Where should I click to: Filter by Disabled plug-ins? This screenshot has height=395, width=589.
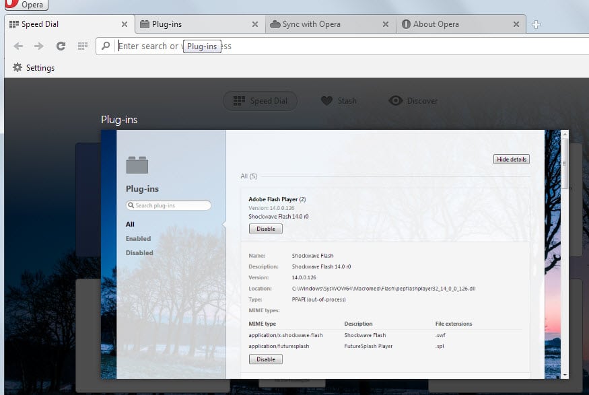139,253
